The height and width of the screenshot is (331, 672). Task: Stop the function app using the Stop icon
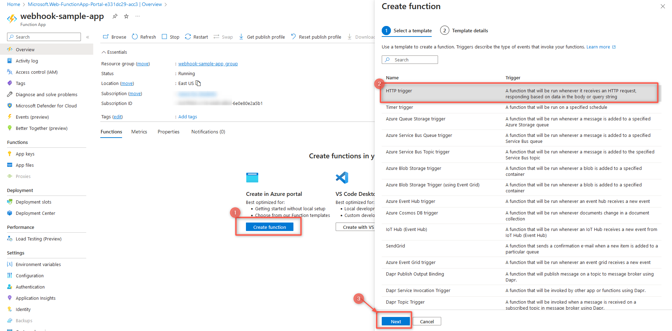point(164,37)
